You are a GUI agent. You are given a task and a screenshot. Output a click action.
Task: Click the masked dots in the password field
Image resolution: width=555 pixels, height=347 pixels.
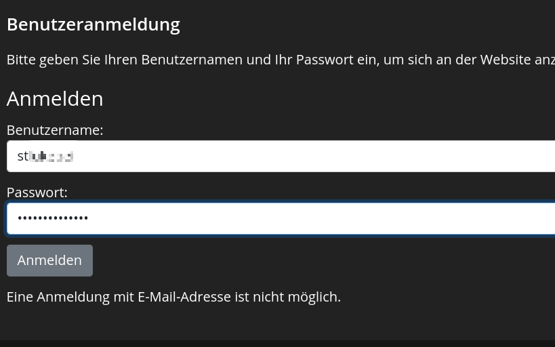[x=53, y=219]
